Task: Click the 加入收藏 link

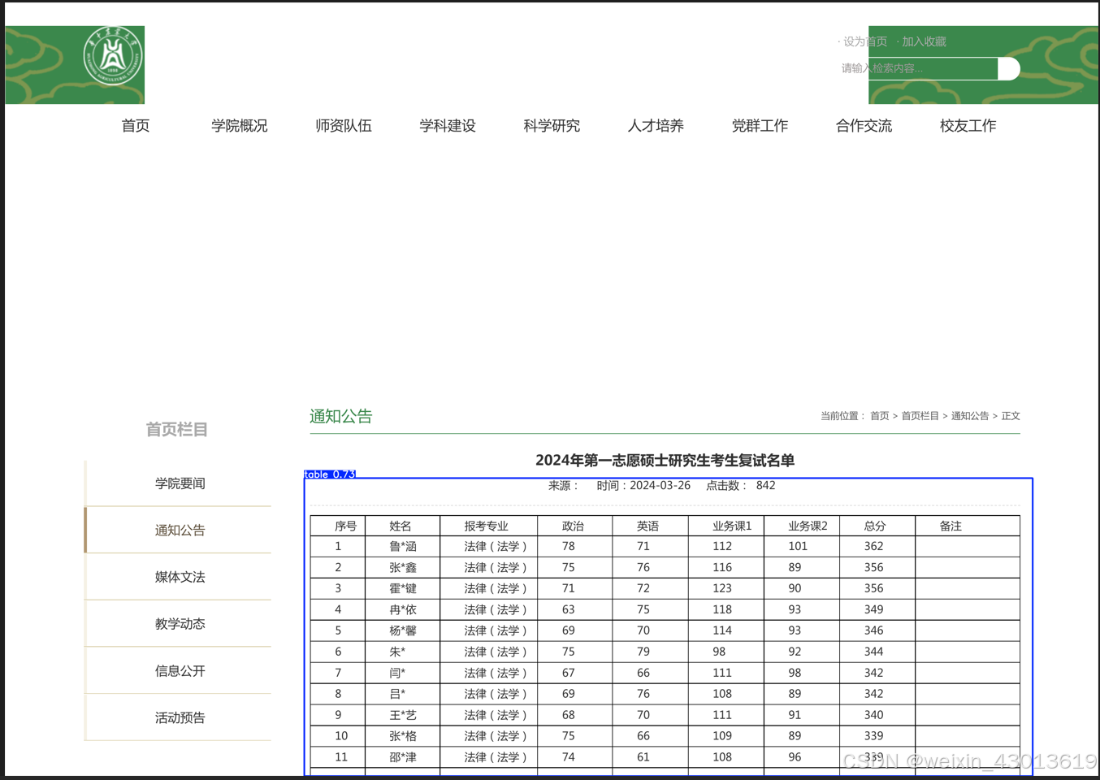Action: pos(924,41)
